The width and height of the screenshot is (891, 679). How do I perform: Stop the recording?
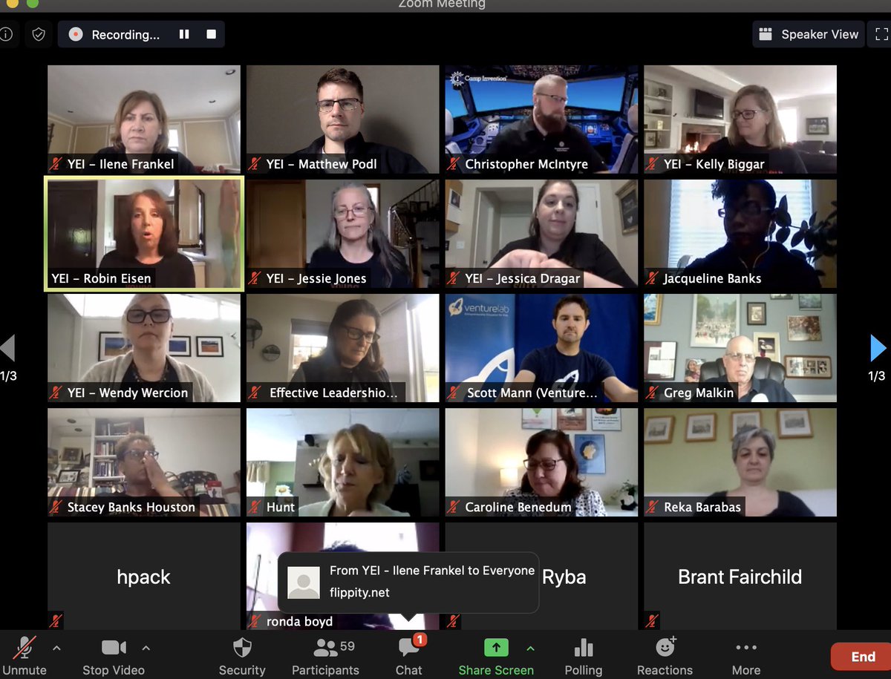211,34
